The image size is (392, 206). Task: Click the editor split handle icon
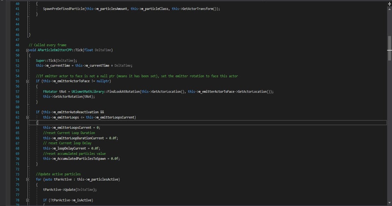click(x=389, y=4)
